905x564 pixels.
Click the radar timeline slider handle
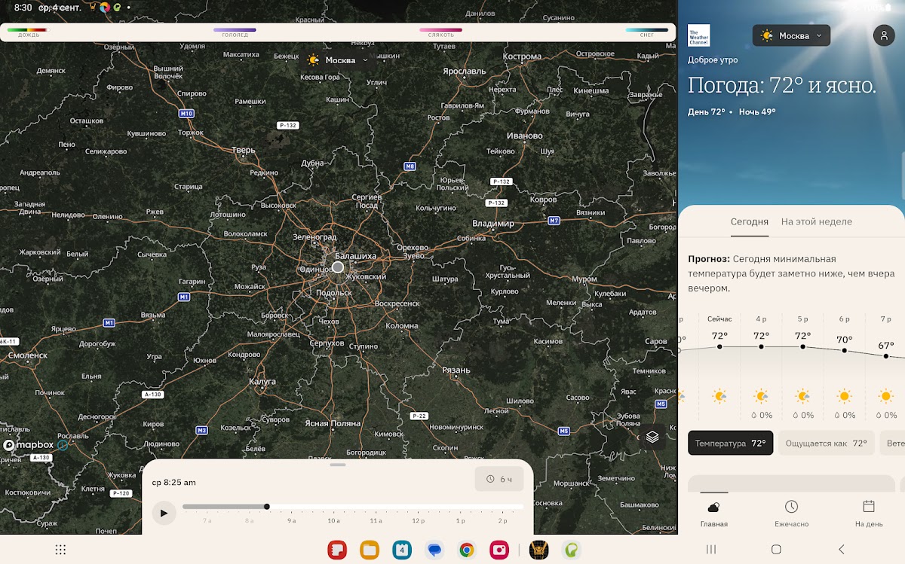267,507
